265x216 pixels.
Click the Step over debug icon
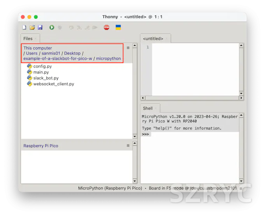tap(71, 28)
